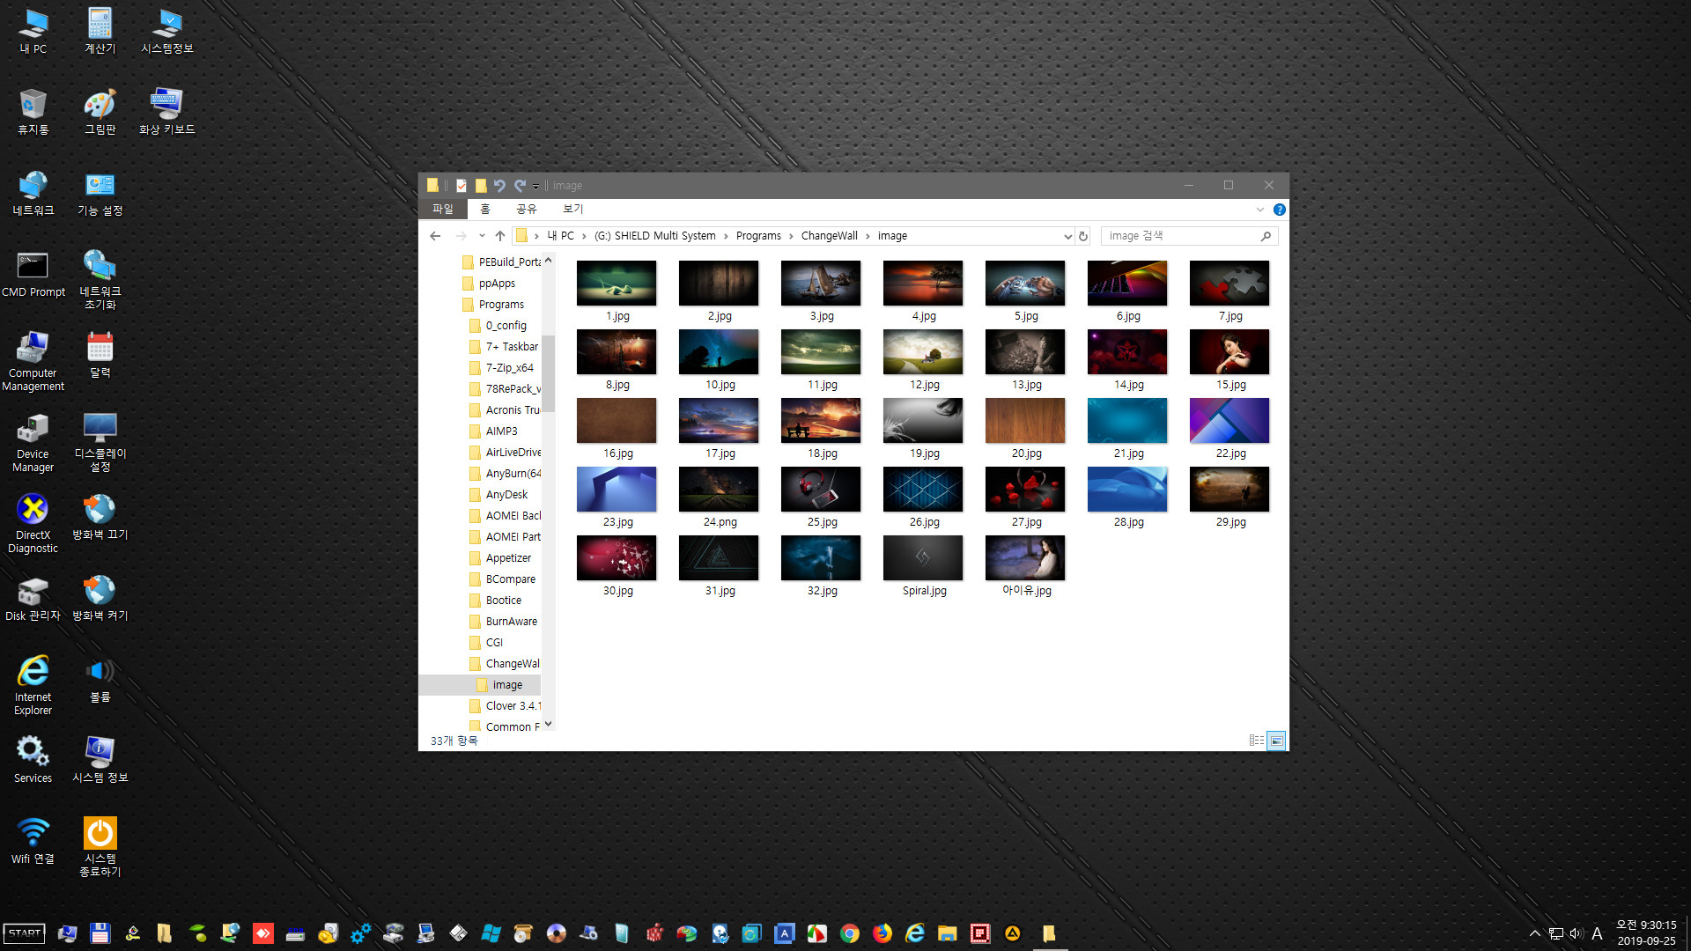Open Wifi 연결 desktop icon
Viewport: 1691px width, 951px height.
tap(33, 841)
